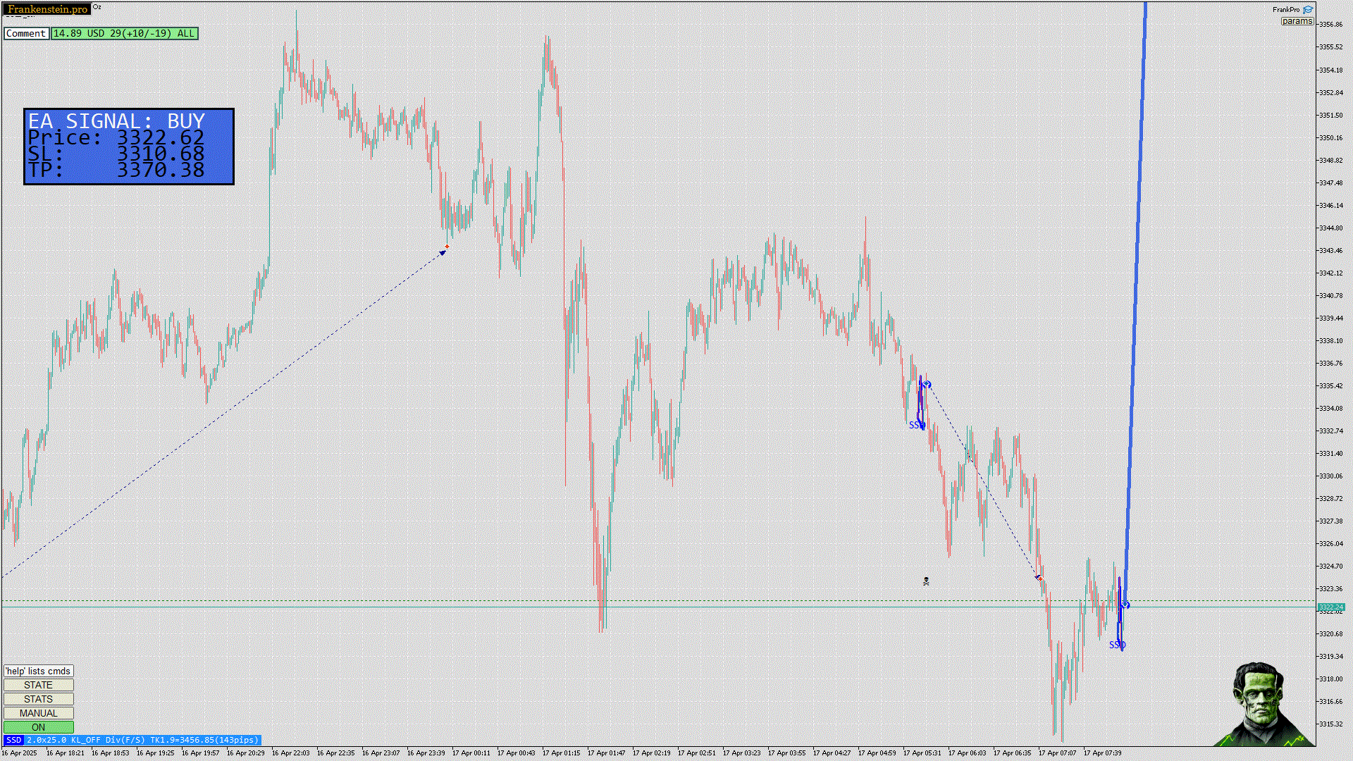Toggle the blue SSD status tag
The width and height of the screenshot is (1353, 761).
13,740
